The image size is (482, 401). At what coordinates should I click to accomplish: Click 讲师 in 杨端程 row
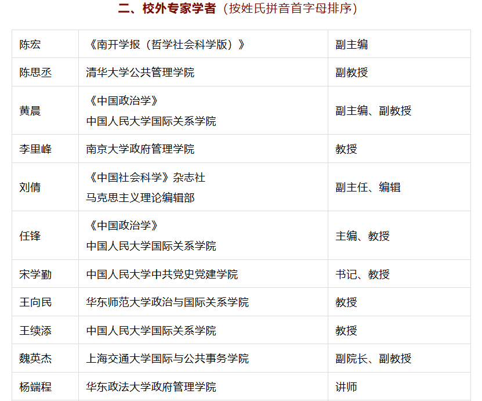[x=346, y=387]
